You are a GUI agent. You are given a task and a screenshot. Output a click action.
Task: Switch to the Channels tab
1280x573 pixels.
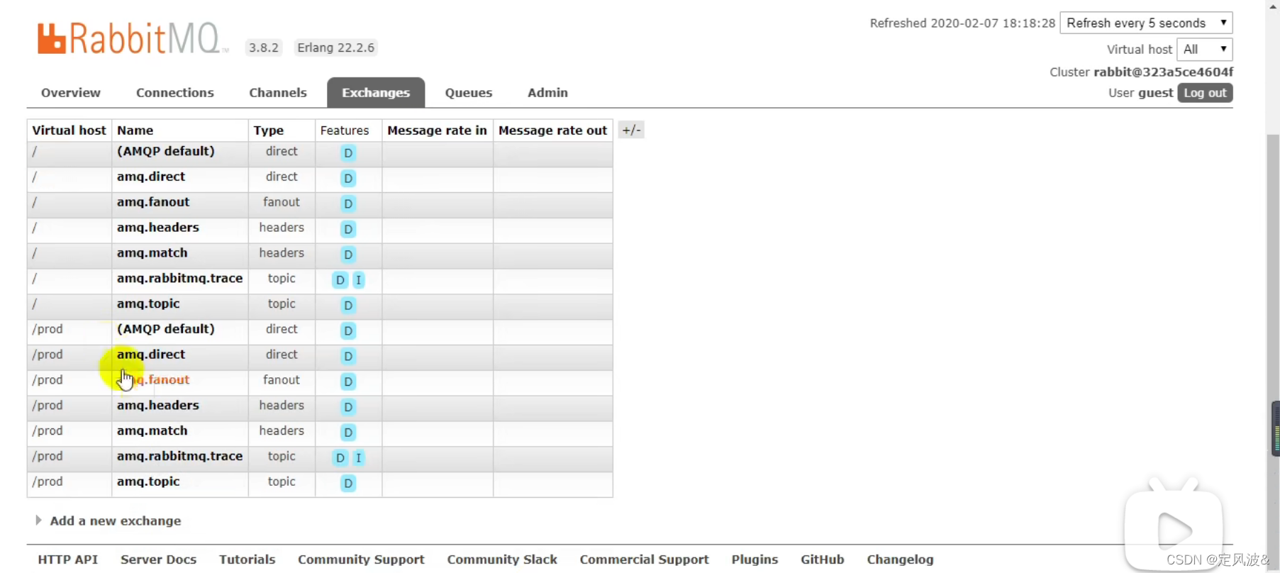click(x=278, y=93)
